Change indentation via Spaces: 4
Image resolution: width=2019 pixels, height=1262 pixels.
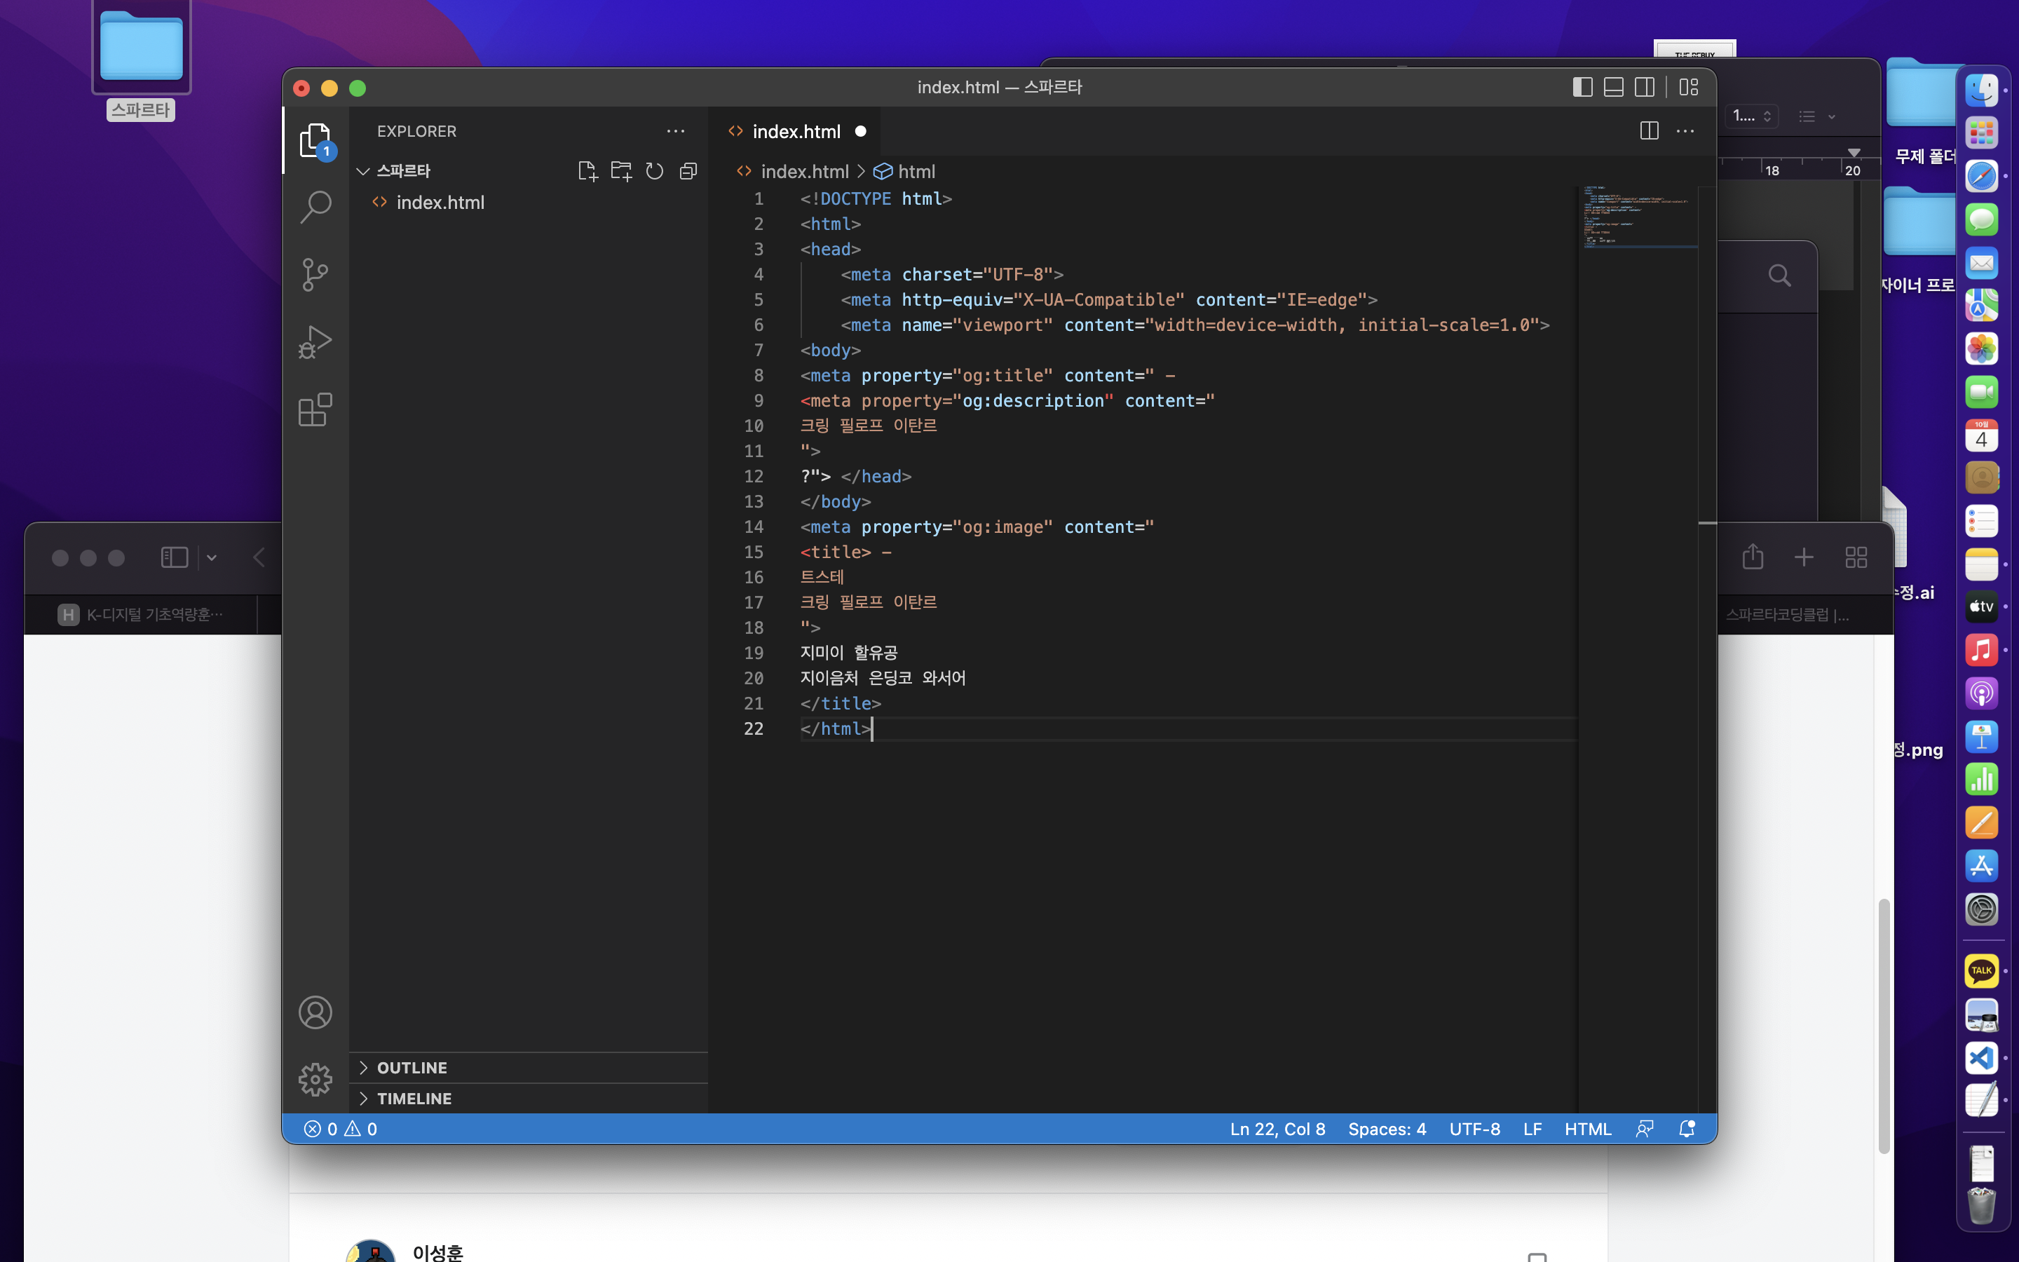(1387, 1129)
